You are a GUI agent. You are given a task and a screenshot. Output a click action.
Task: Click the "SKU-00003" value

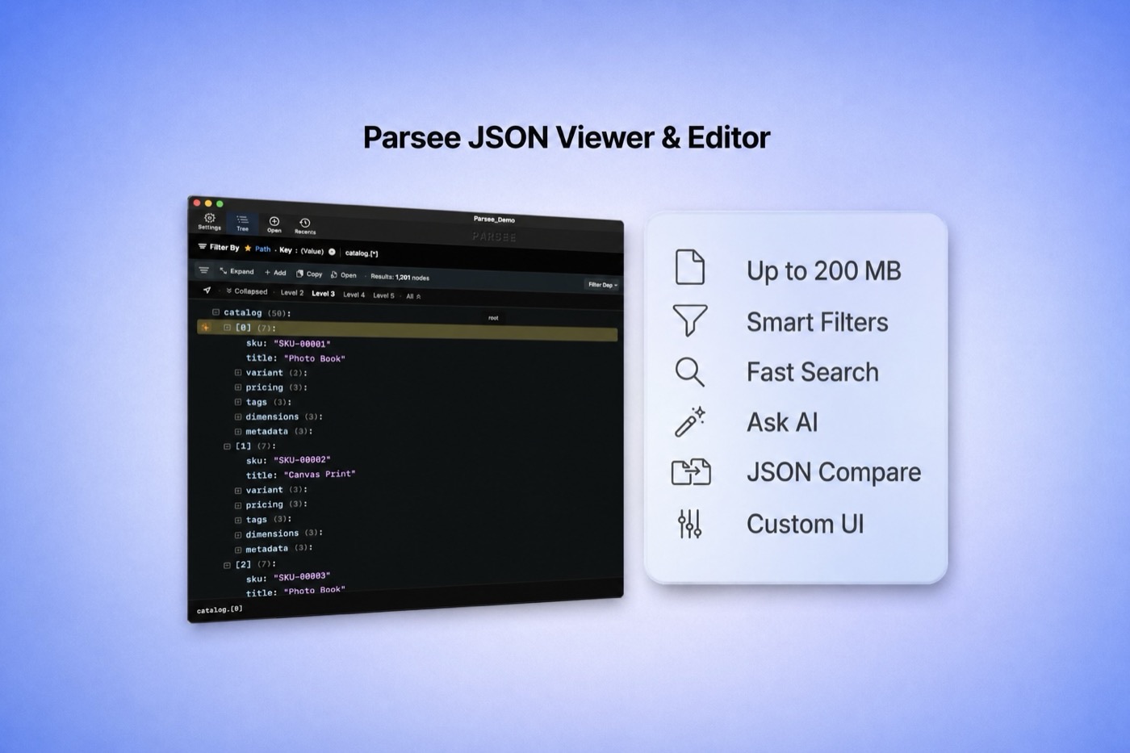(302, 576)
